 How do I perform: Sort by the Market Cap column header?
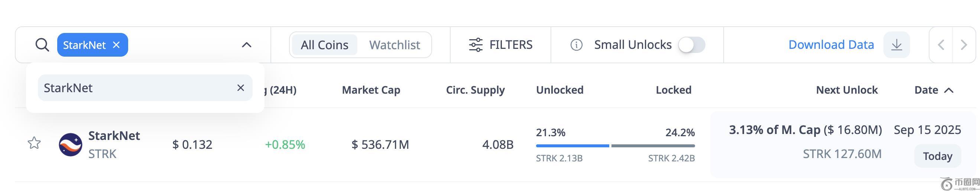[371, 90]
